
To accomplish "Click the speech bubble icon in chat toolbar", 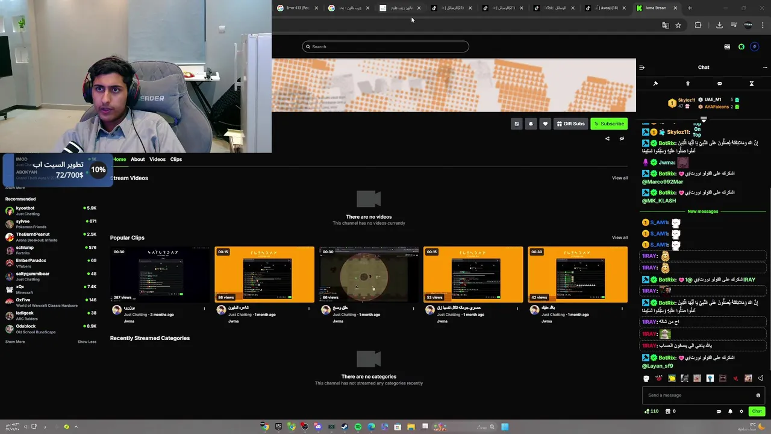I will coord(719,84).
